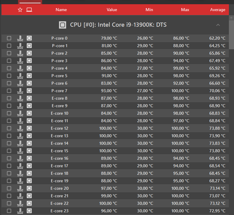The width and height of the screenshot is (234, 215).
Task: Click the chip icon in the E-core 14 row
Action: click(29, 143)
